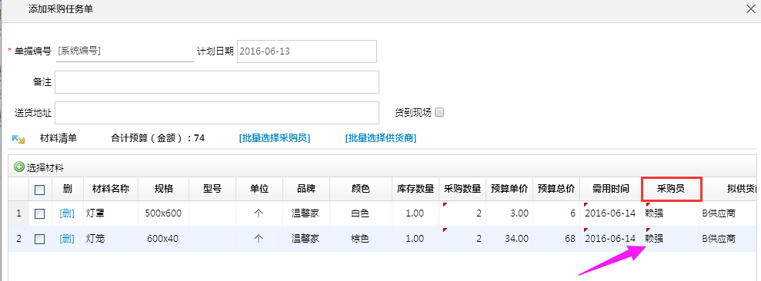
Task: Click the 白色 color cell
Action: point(361,213)
